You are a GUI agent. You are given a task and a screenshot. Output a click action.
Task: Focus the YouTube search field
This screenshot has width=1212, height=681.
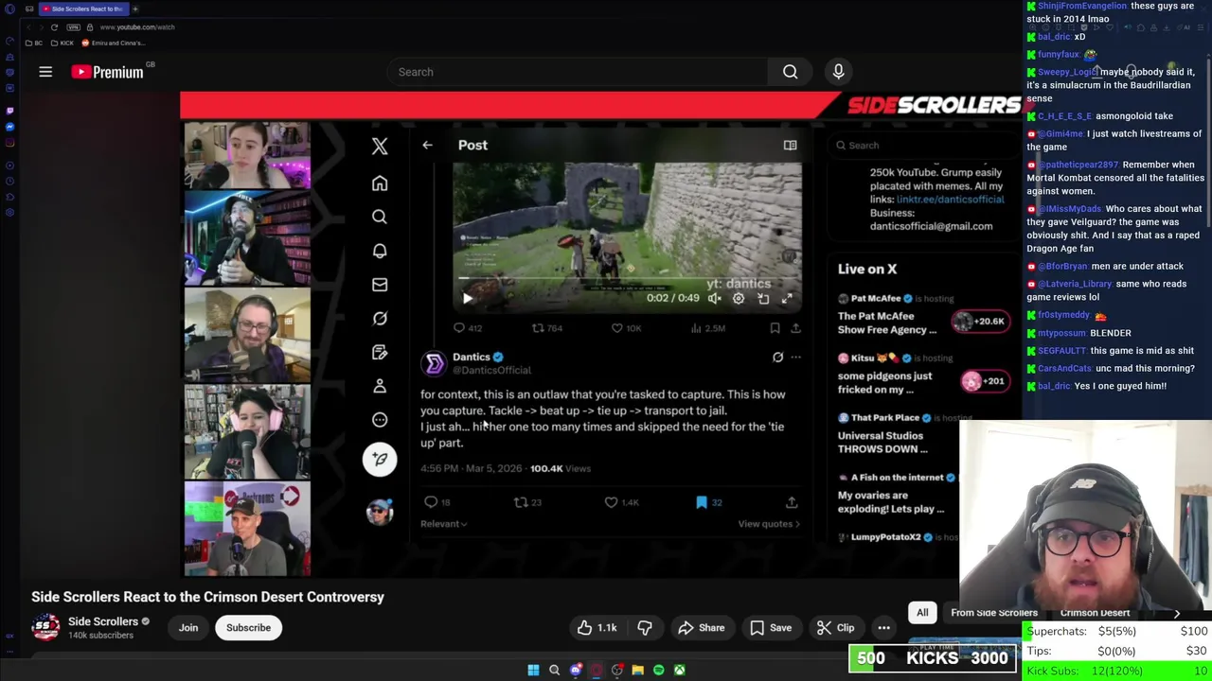pos(578,72)
